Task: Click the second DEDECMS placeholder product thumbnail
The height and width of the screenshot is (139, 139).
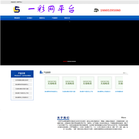Action: 69,83
